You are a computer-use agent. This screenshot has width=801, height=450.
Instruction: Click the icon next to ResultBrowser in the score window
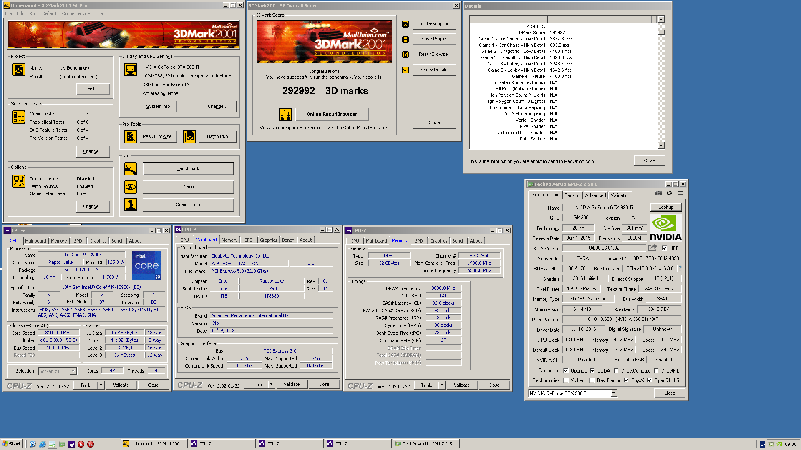click(406, 55)
